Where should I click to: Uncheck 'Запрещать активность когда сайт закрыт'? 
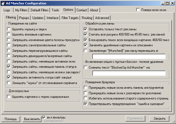click(x=9, y=77)
